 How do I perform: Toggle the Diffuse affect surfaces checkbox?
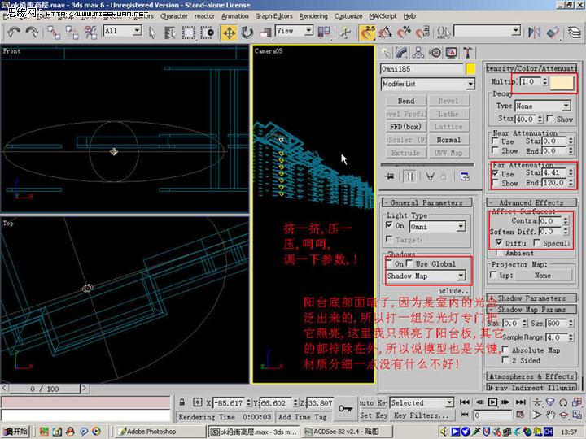[x=499, y=242]
